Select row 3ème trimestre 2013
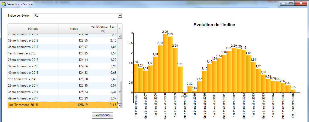The height and width of the screenshot is (122, 309). click(x=63, y=66)
